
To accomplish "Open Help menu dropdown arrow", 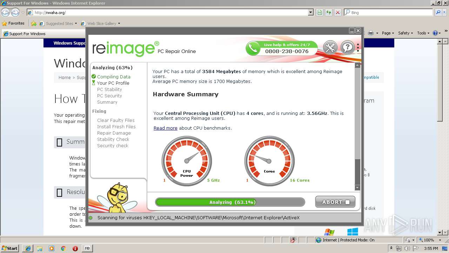I will (440, 33).
